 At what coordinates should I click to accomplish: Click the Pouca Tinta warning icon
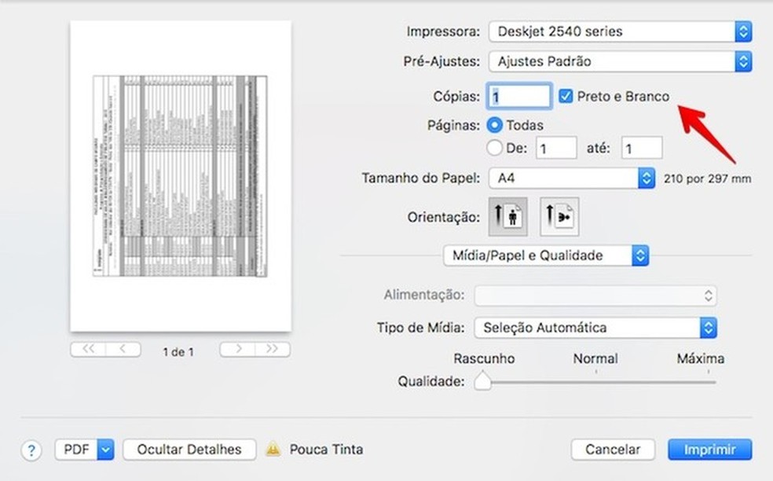click(x=273, y=450)
